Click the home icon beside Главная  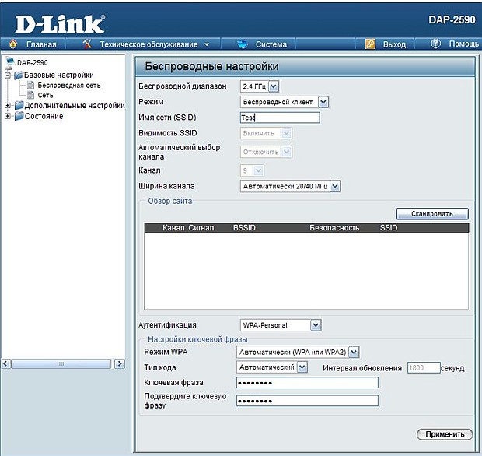pos(14,44)
